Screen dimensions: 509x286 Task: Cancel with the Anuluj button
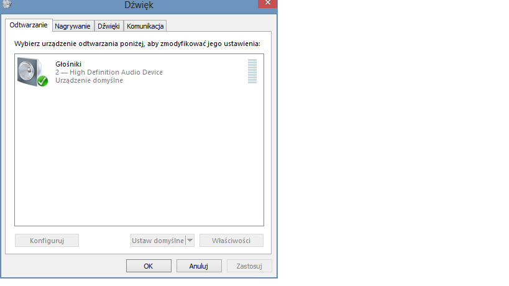coord(199,266)
